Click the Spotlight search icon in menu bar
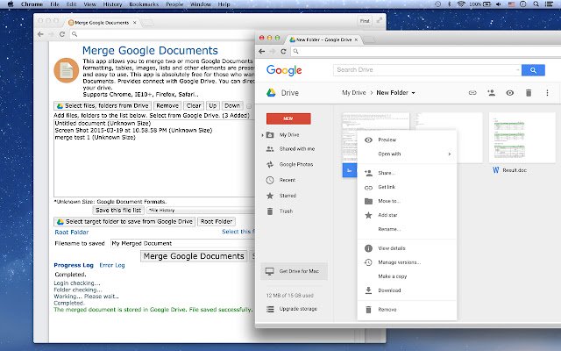Viewport: 561px width, 351px height. [x=536, y=4]
